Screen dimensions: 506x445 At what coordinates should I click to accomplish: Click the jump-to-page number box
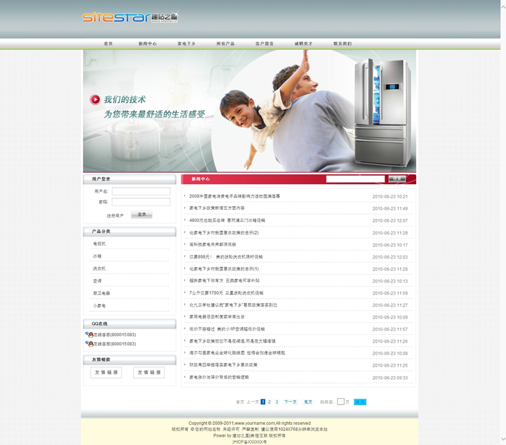341,401
